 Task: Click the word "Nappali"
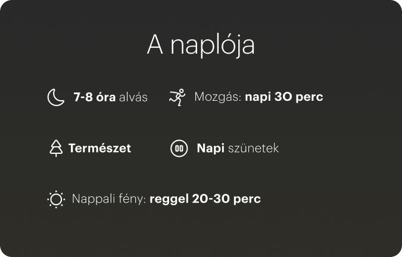tap(92, 199)
